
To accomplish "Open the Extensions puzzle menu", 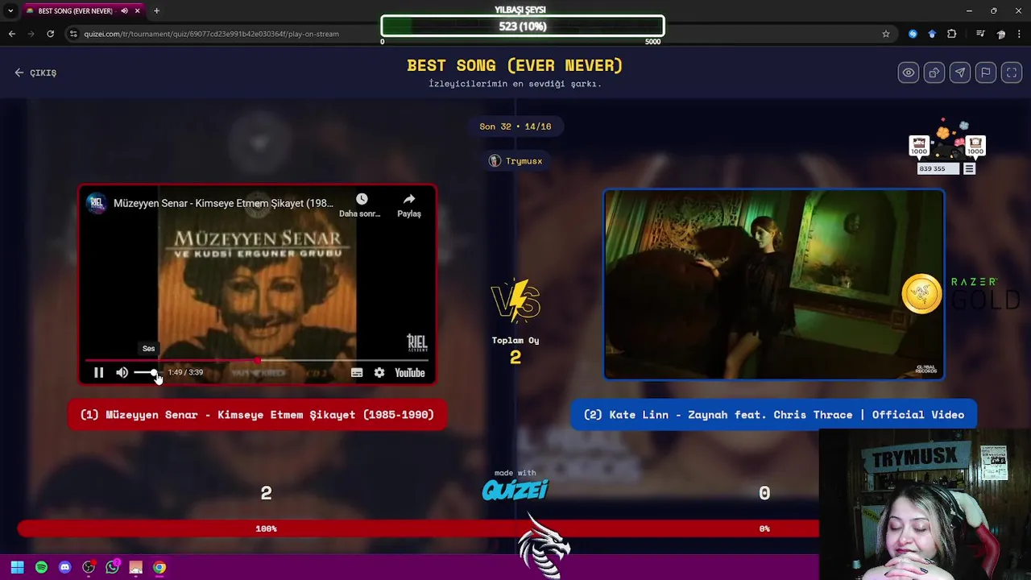I will (952, 34).
